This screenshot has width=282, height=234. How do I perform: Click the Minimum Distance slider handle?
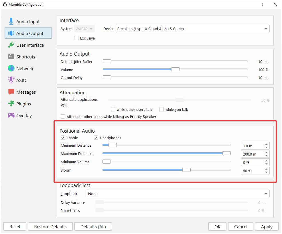113,145
